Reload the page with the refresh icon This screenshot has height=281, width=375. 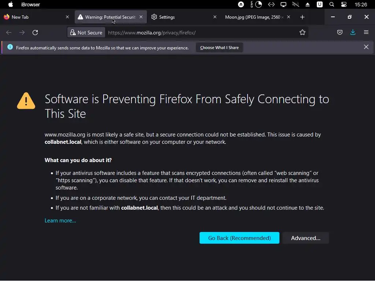tap(35, 33)
